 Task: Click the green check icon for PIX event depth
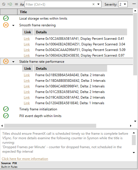tap(6, 116)
